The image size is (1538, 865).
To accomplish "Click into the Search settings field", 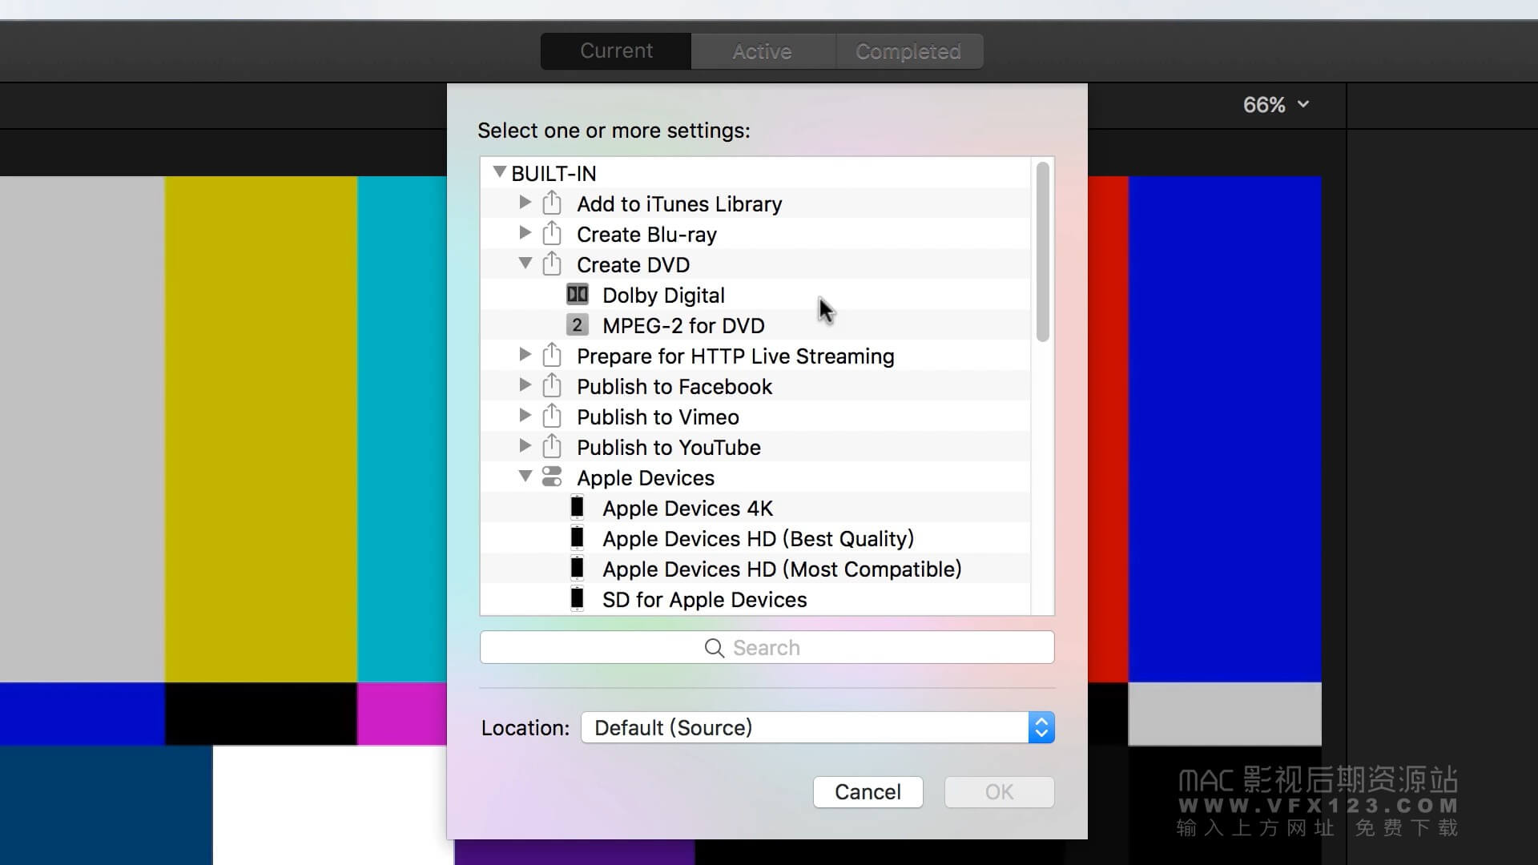I will (767, 647).
